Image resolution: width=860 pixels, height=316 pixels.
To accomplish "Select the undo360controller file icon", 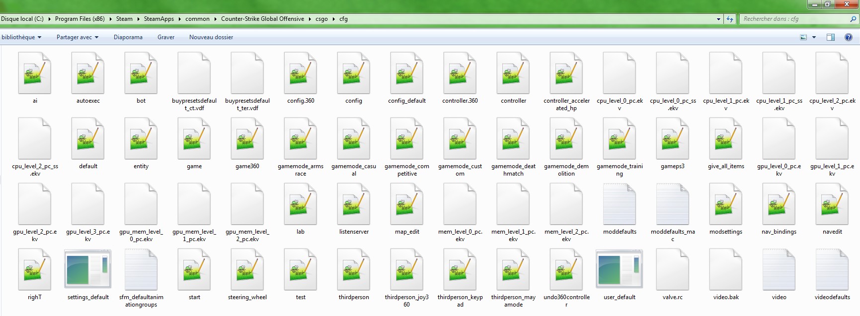I will click(566, 269).
